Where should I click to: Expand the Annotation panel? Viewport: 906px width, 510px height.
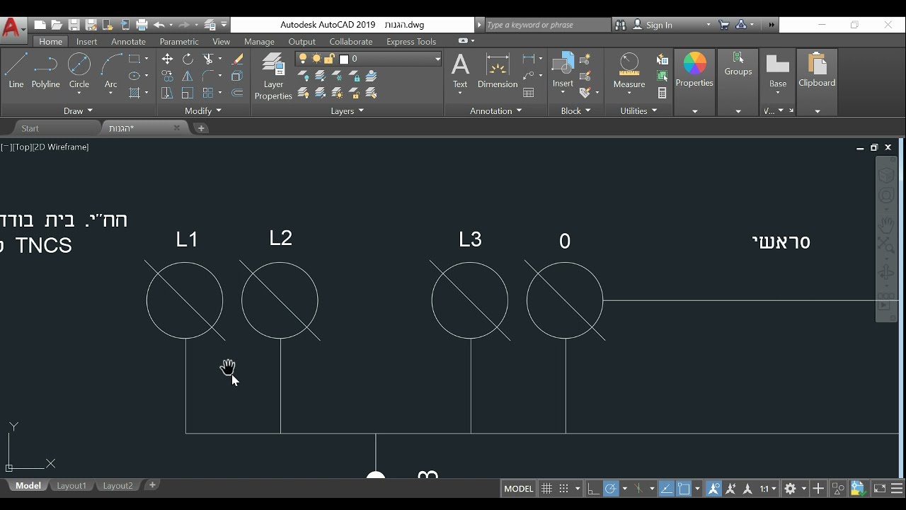click(495, 110)
